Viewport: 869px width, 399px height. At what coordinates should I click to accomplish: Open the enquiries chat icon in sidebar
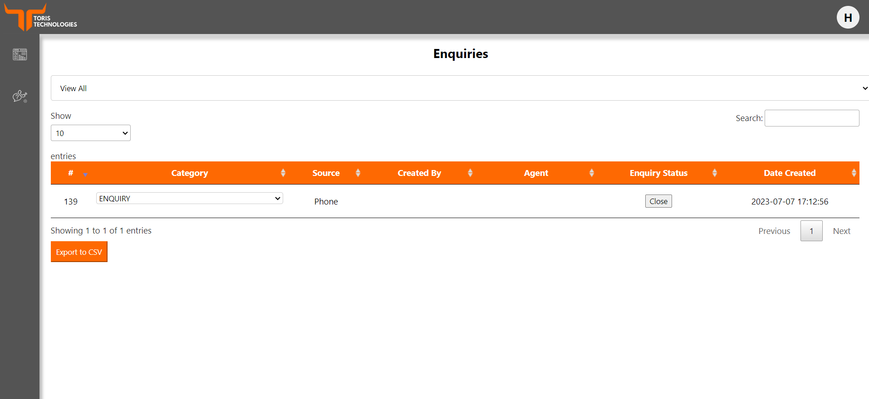[x=20, y=96]
